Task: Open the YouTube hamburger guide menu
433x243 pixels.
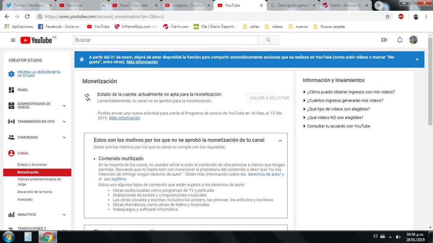Action: tap(13, 40)
